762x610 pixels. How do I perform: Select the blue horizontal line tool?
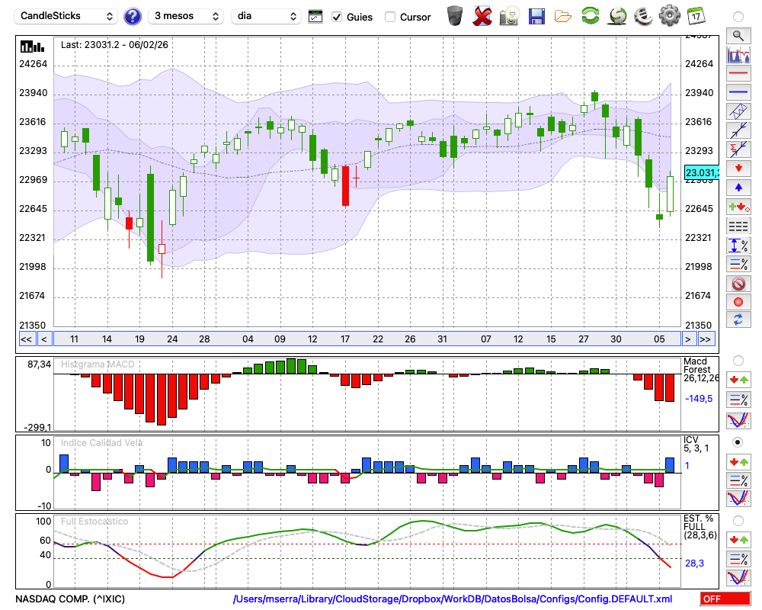click(x=738, y=92)
